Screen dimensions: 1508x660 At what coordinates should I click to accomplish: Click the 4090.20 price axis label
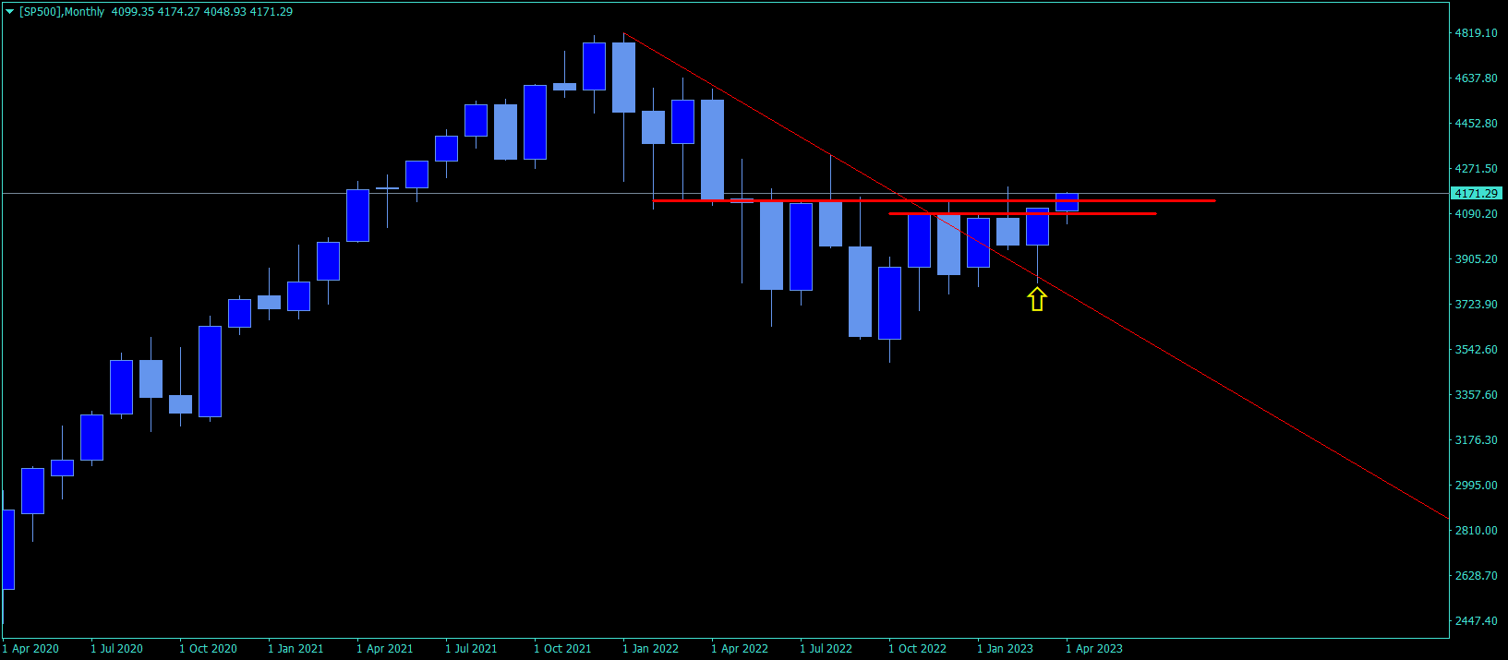1477,214
